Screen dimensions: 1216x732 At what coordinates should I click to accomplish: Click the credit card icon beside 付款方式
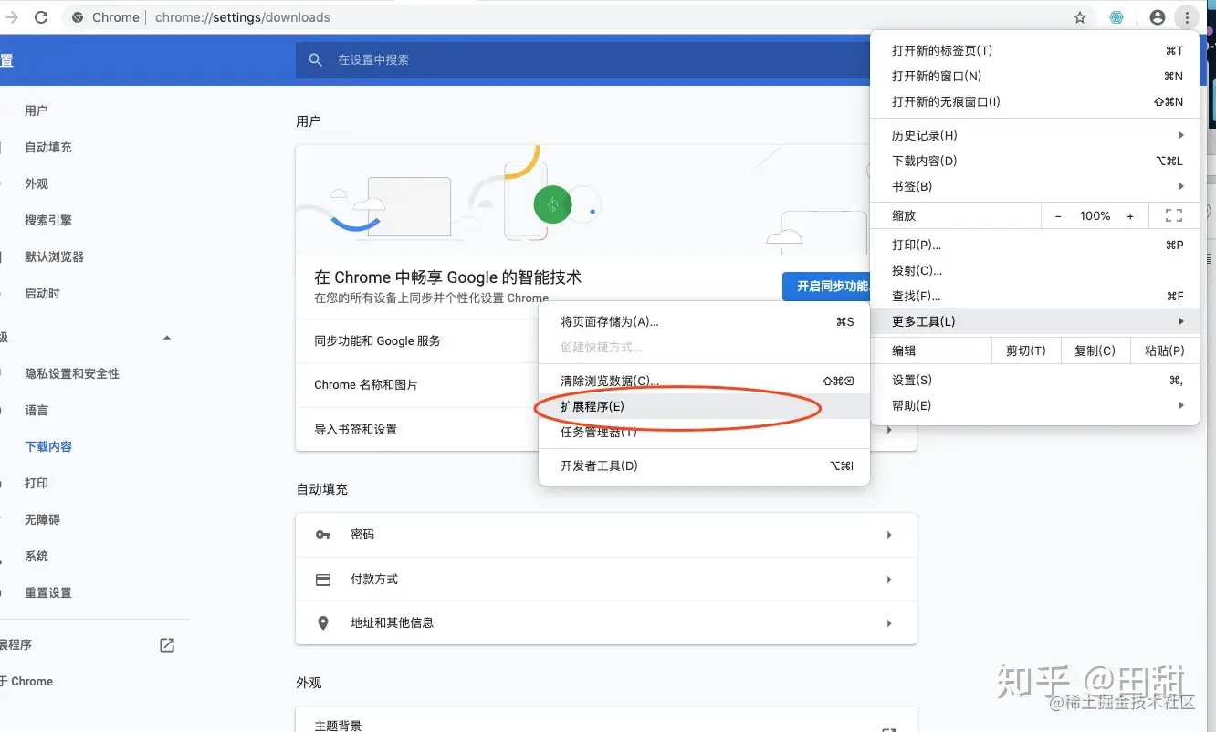click(323, 580)
